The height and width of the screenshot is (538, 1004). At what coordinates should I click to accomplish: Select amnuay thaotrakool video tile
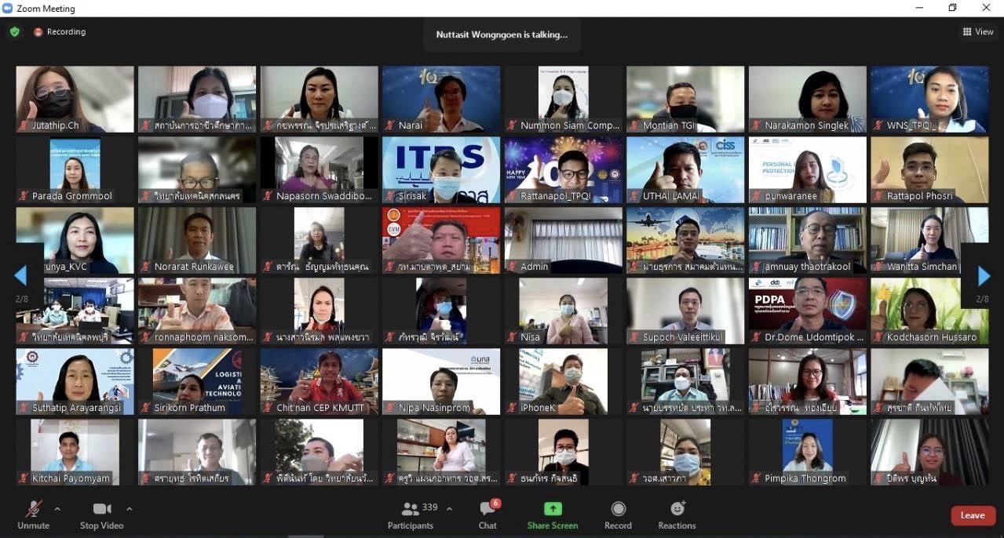click(x=807, y=240)
